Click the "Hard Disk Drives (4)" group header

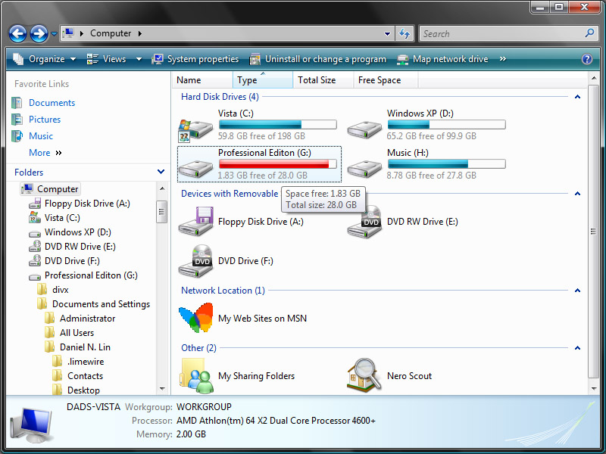[220, 97]
